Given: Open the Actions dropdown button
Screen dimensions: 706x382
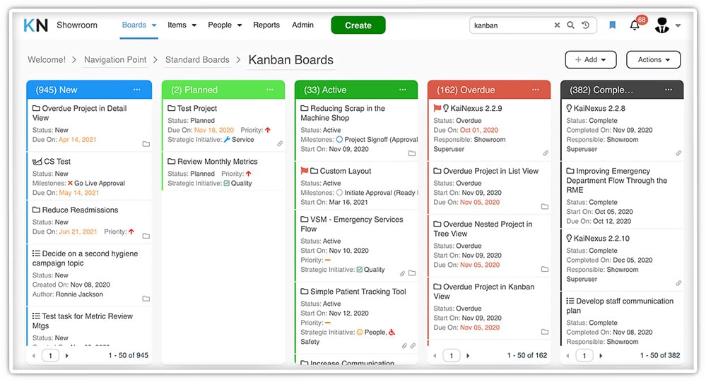Looking at the screenshot, I should [653, 60].
